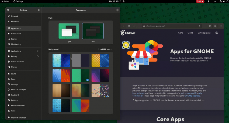229x123 pixels.
Task: Click the new tab icon in browser
Action: pyautogui.click(x=134, y=26)
